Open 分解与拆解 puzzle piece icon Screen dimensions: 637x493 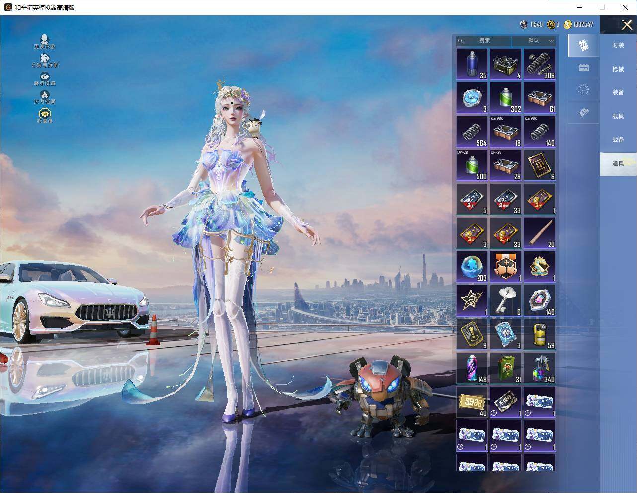(45, 60)
